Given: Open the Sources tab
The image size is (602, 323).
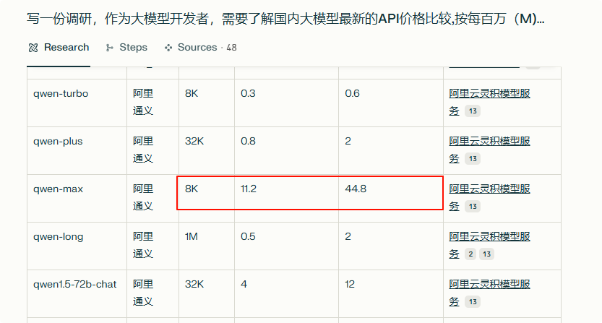Looking at the screenshot, I should pyautogui.click(x=200, y=47).
